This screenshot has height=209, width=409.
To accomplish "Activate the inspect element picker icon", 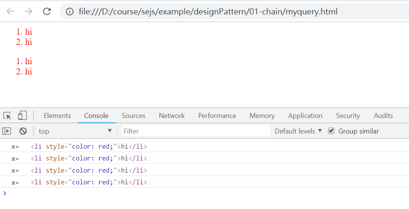I will (7, 116).
